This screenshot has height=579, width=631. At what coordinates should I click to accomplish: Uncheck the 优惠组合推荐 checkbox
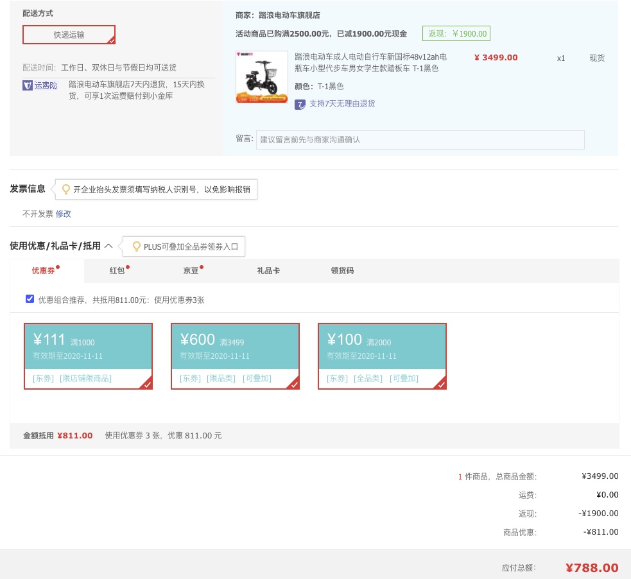pos(30,299)
